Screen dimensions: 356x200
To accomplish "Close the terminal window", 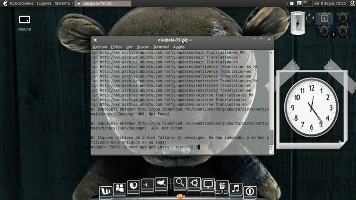I will click(269, 39).
